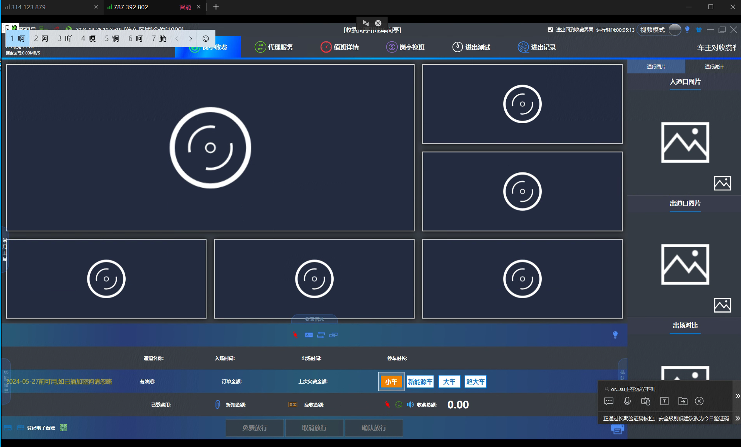Click the blue lightbulb icon in title bar

coord(687,30)
